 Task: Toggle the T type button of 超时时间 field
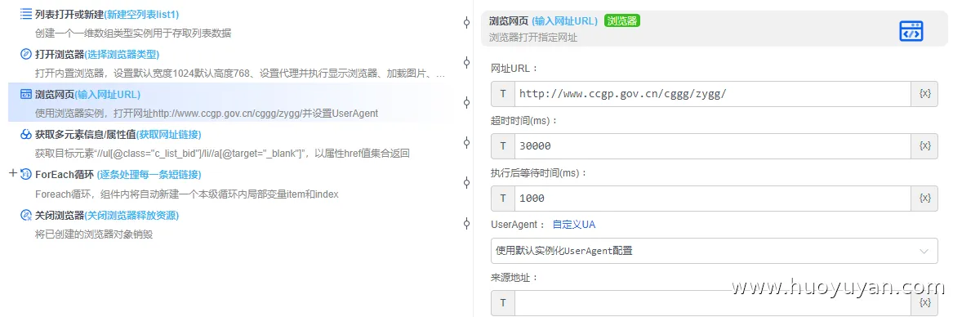pyautogui.click(x=503, y=146)
